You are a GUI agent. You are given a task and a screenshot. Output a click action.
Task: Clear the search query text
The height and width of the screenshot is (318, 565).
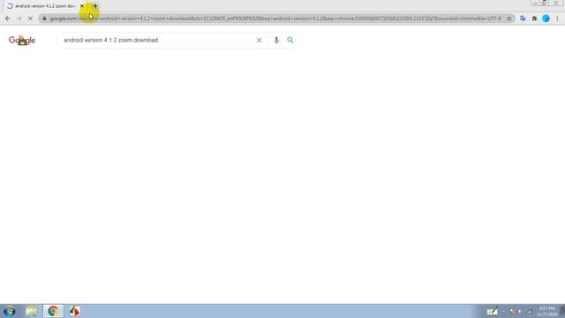point(259,40)
